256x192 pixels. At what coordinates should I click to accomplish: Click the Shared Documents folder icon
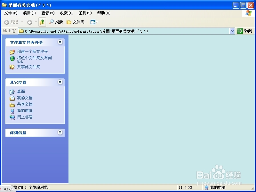point(12,105)
